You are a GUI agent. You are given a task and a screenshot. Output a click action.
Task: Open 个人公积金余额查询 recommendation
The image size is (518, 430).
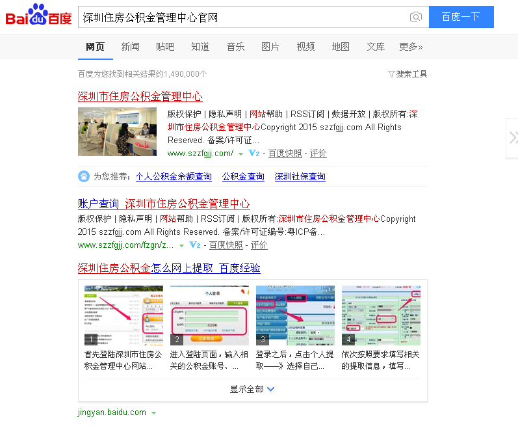click(x=174, y=177)
